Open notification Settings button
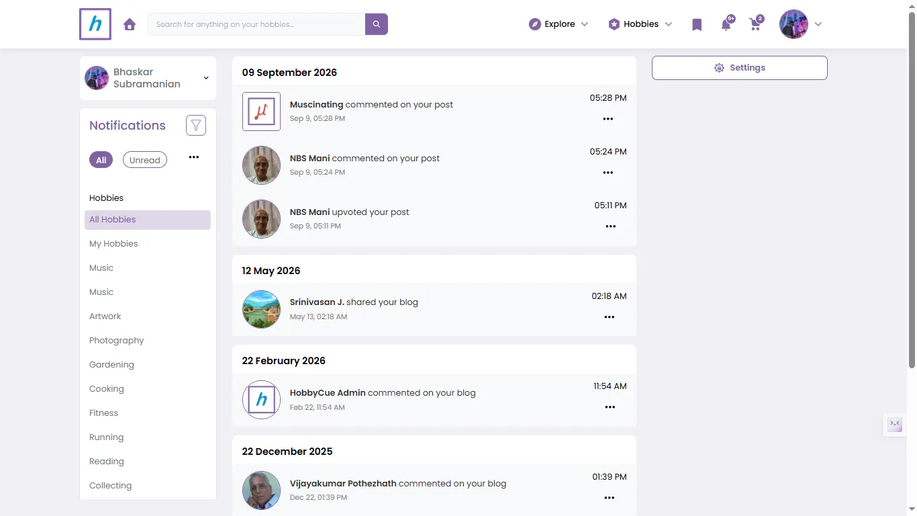Viewport: 917px width, 516px height. point(740,68)
